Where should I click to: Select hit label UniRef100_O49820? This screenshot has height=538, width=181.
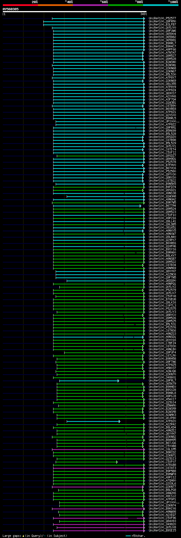point(162,524)
